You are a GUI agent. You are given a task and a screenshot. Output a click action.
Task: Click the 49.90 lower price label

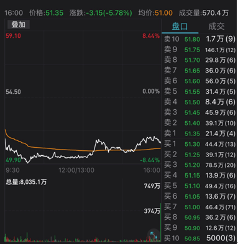point(13,160)
